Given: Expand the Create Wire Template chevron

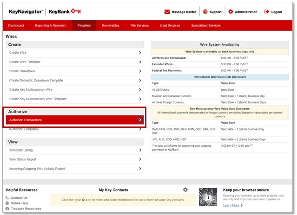Looking at the screenshot, I should click(x=140, y=62).
